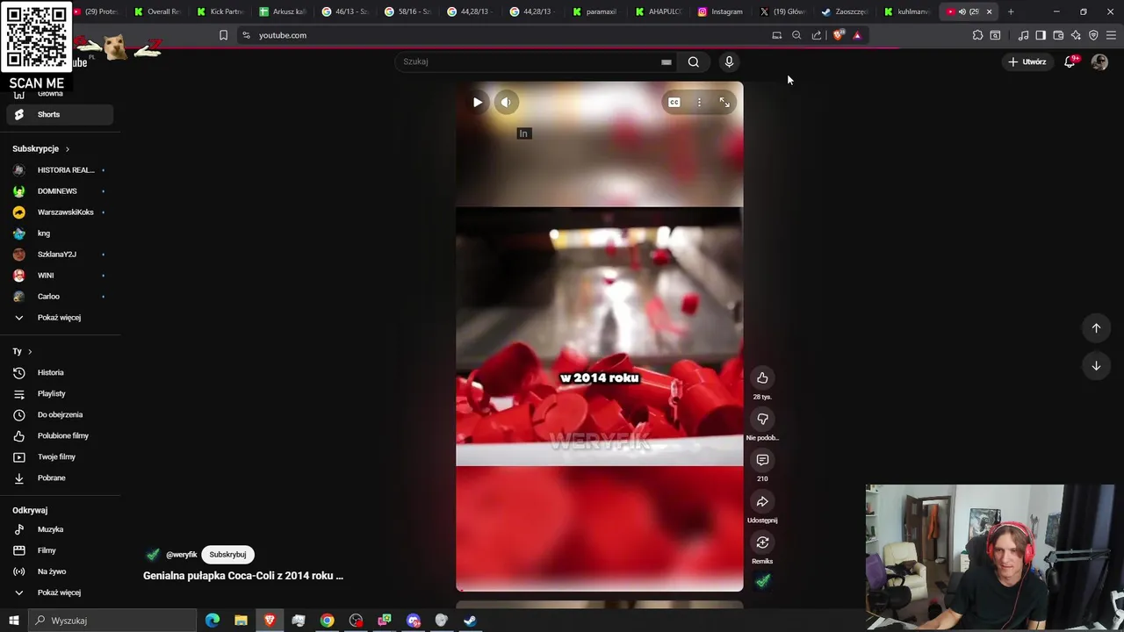
Task: Open WINI subscription channel
Action: click(60, 275)
